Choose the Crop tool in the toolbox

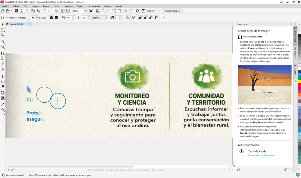tap(3, 41)
